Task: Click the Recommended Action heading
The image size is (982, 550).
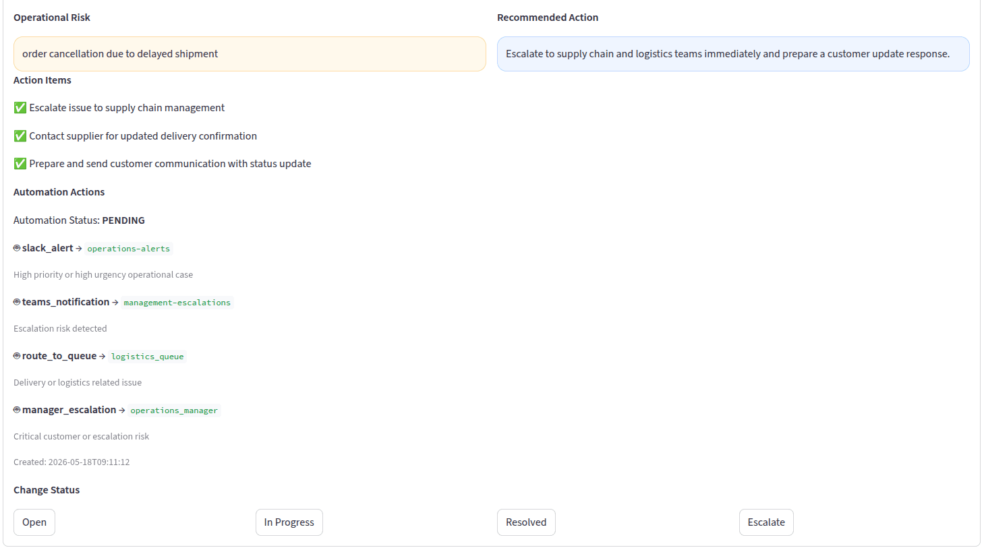Action: click(x=548, y=18)
